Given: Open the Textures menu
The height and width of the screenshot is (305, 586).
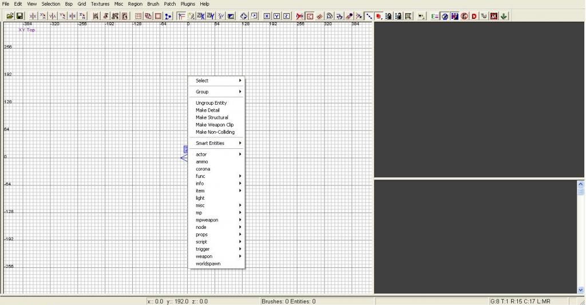Looking at the screenshot, I should pos(100,4).
